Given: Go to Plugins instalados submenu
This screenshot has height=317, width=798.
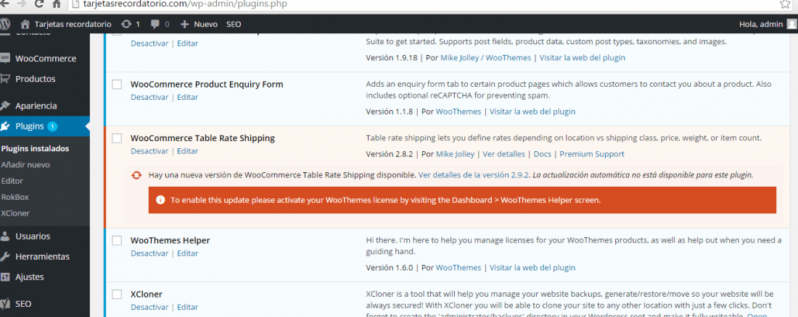Looking at the screenshot, I should click(x=35, y=149).
